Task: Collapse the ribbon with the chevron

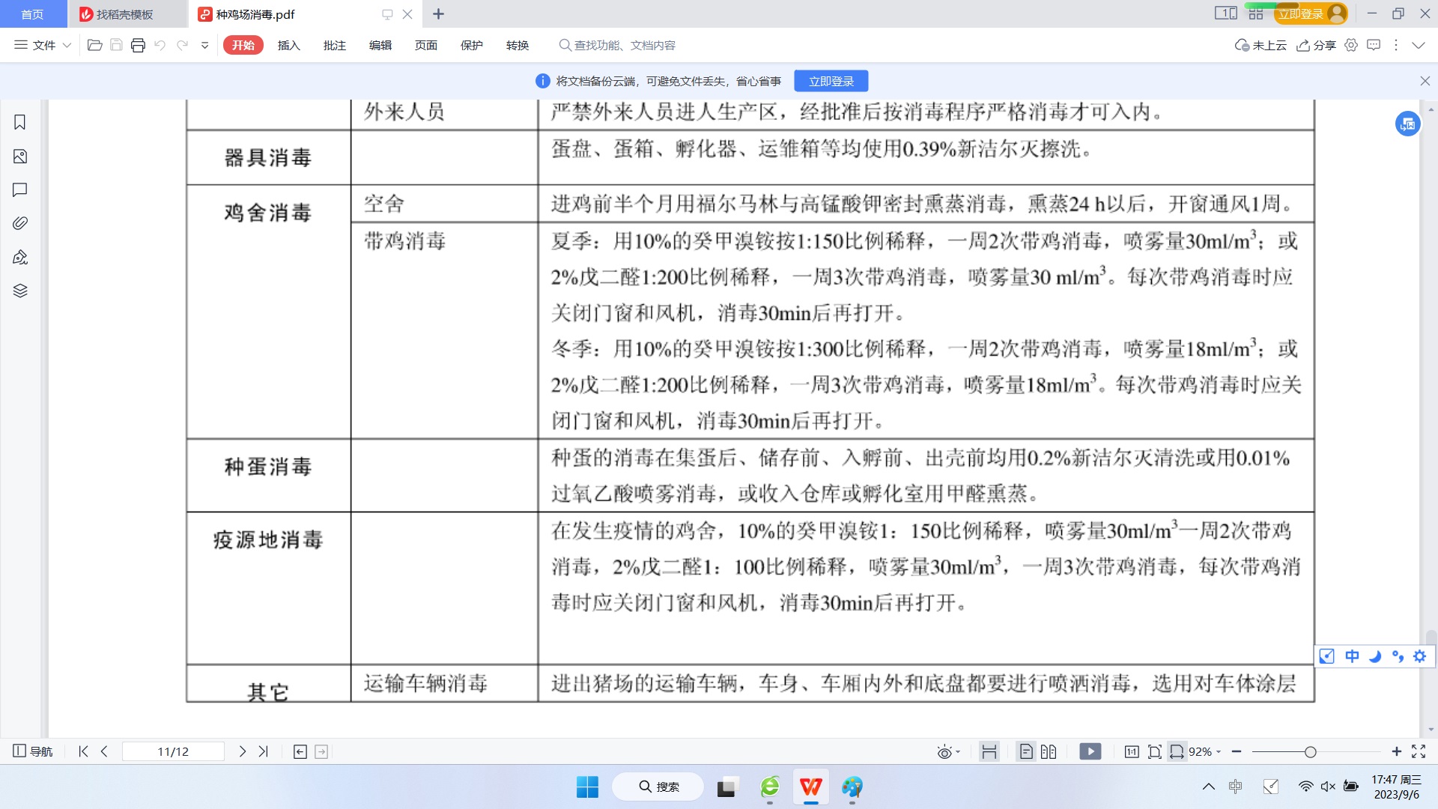Action: [1419, 45]
